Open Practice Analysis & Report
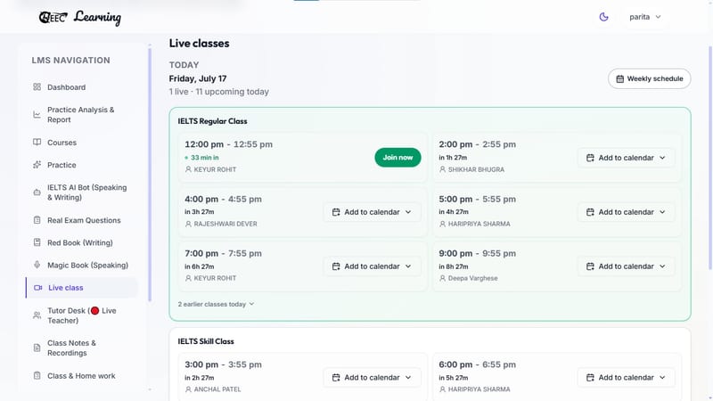 click(x=82, y=115)
